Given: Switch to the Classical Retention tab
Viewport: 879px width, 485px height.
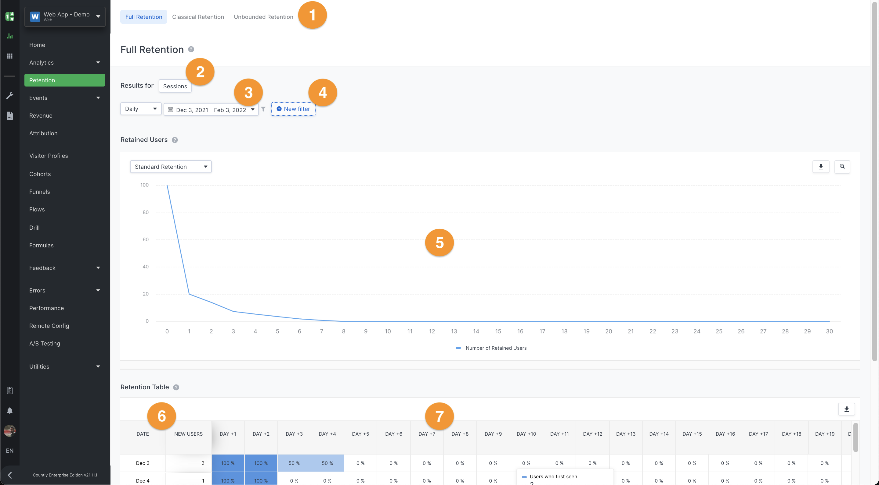Looking at the screenshot, I should click(198, 17).
